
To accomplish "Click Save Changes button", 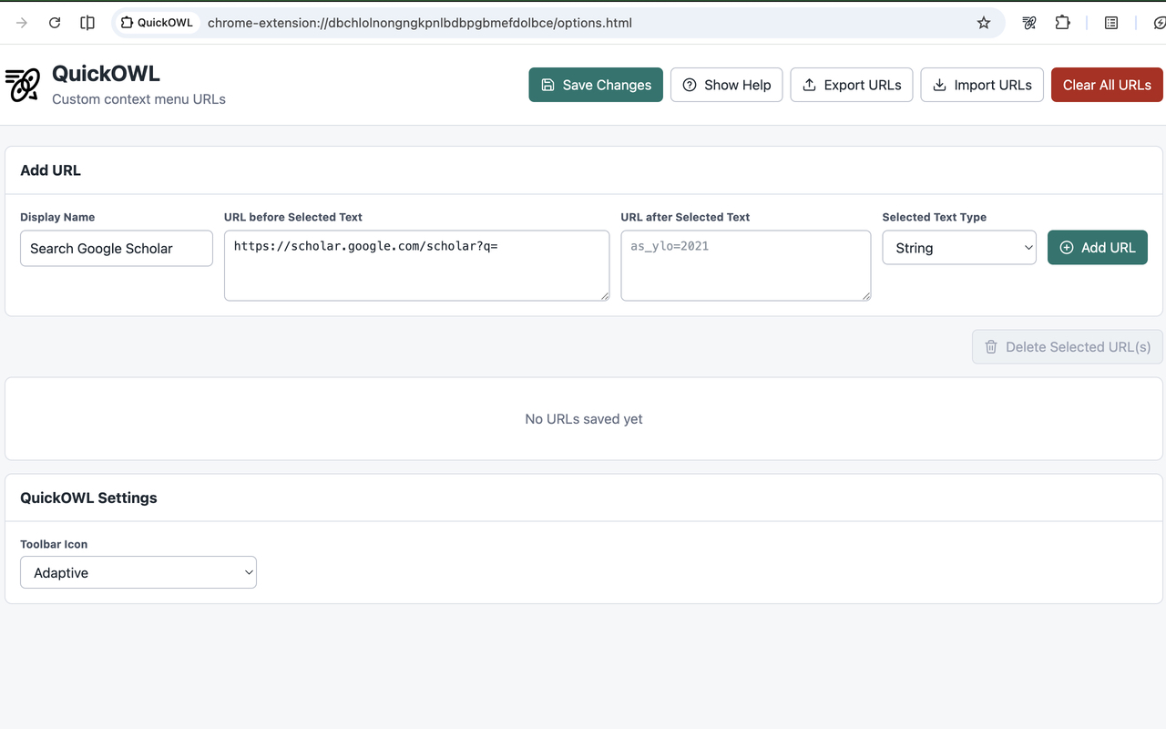I will click(x=596, y=85).
